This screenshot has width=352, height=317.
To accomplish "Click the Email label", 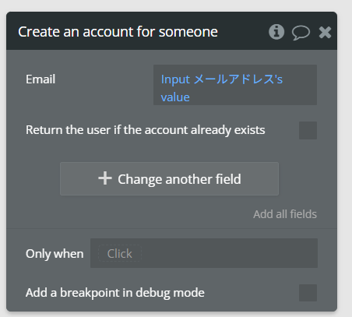I will pos(40,79).
